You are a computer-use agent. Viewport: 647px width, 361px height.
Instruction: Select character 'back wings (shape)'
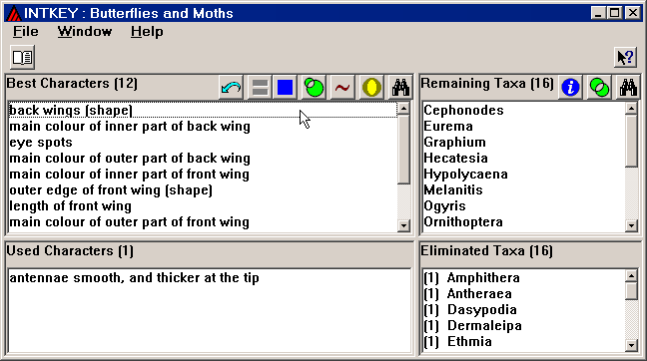[x=203, y=110]
